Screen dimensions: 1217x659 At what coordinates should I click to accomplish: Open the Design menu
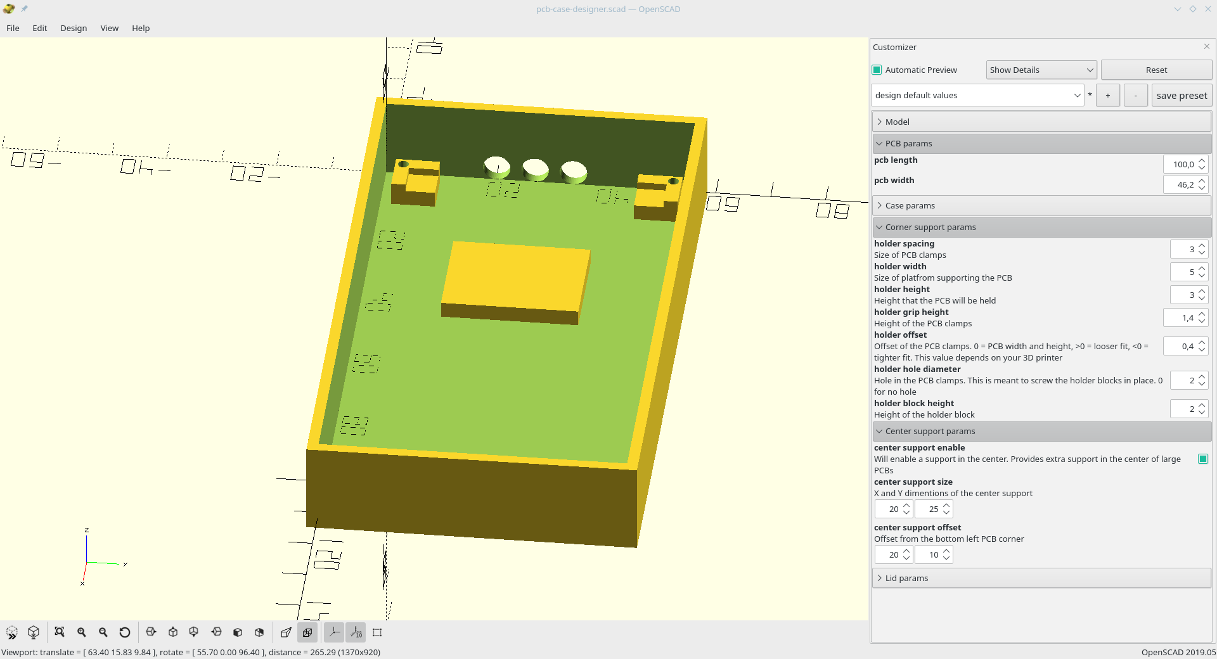[x=74, y=28]
